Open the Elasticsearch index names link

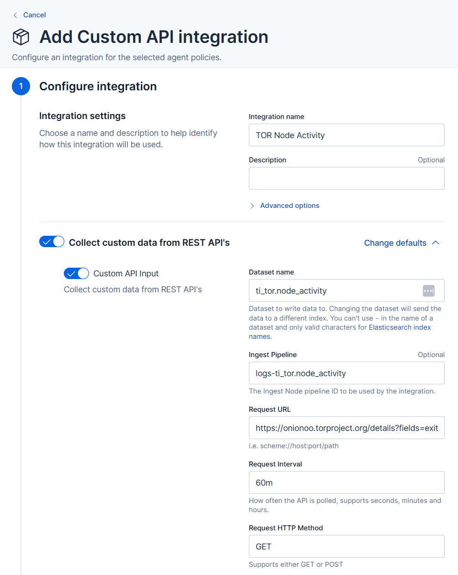click(x=400, y=327)
